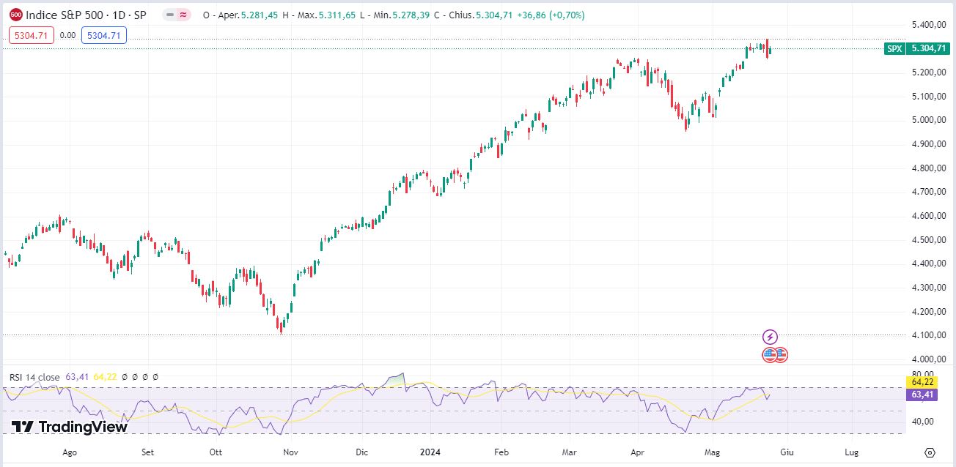Click the Apr label on time axis

coord(639,452)
